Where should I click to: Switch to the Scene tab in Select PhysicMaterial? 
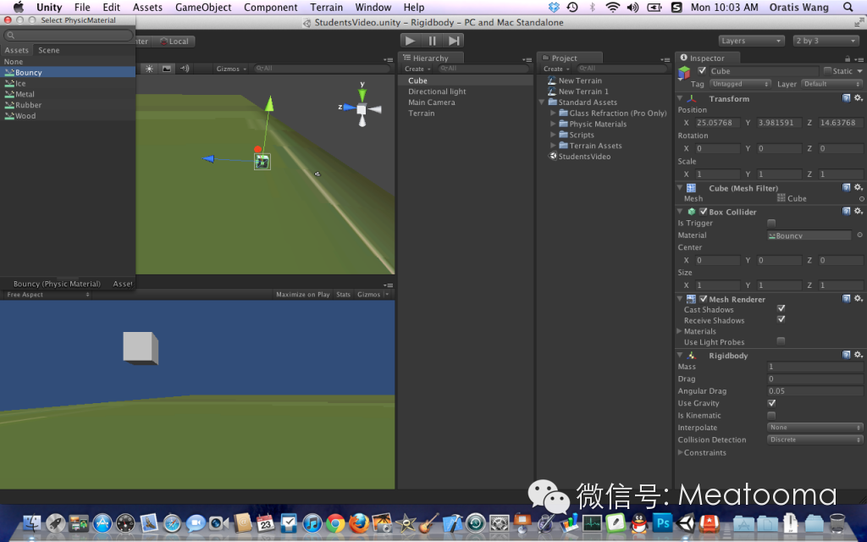coord(48,50)
